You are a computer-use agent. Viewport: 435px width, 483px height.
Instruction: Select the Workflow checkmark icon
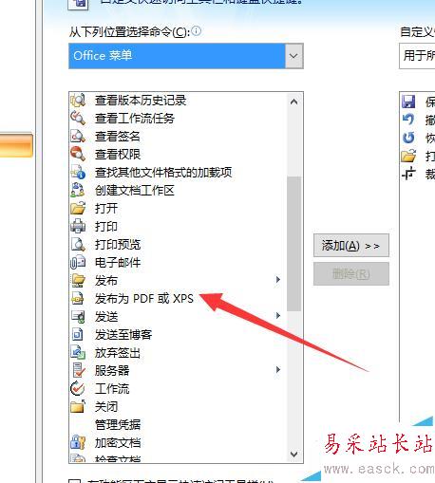pyautogui.click(x=78, y=388)
